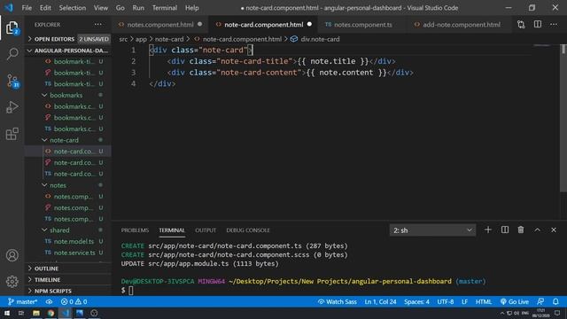Collapse the ANGULAR-PERSONAL-DA project folder

pyautogui.click(x=68, y=51)
